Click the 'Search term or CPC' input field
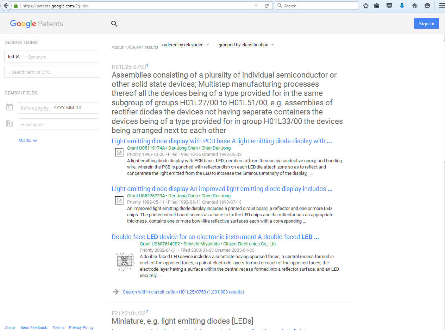Screen dimensions: 445x330 click(x=52, y=72)
